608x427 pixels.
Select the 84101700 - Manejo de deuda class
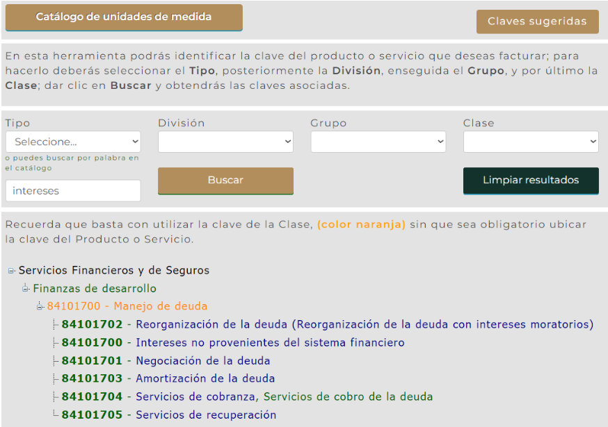[127, 306]
